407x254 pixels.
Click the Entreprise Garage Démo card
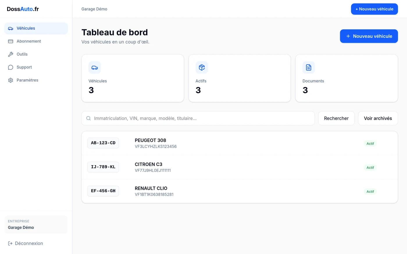pos(36,224)
